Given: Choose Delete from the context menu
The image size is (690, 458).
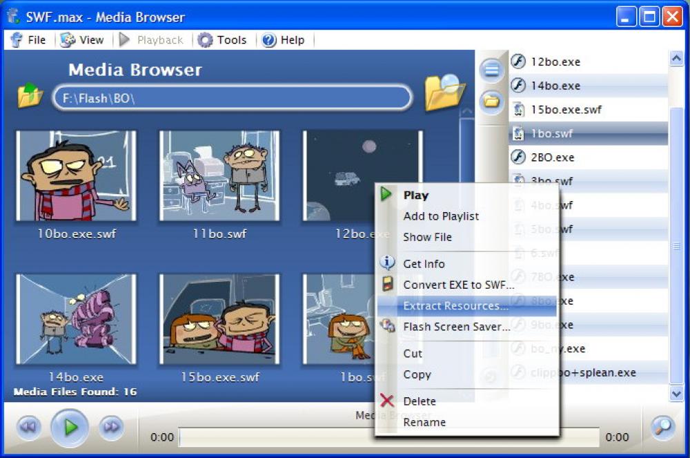Looking at the screenshot, I should [420, 401].
